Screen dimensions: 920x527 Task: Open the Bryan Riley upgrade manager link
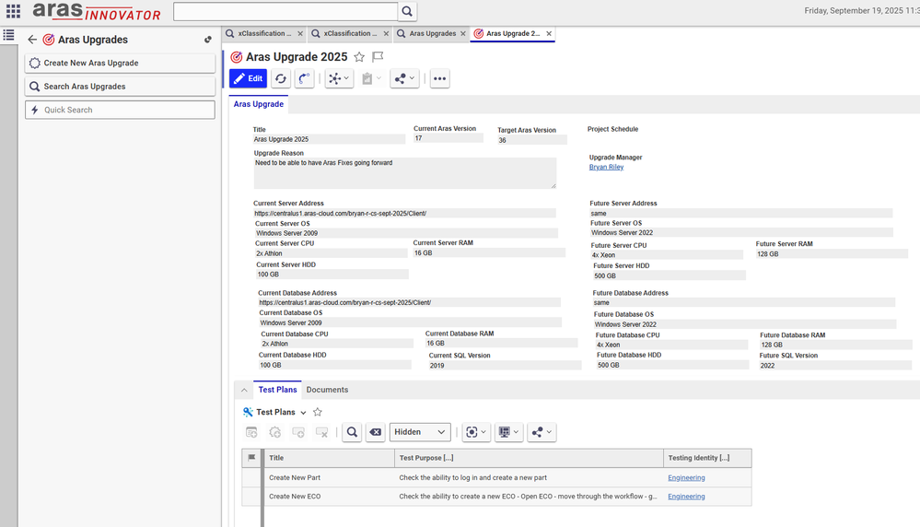(x=606, y=168)
